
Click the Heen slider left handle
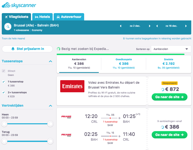pos(4,124)
